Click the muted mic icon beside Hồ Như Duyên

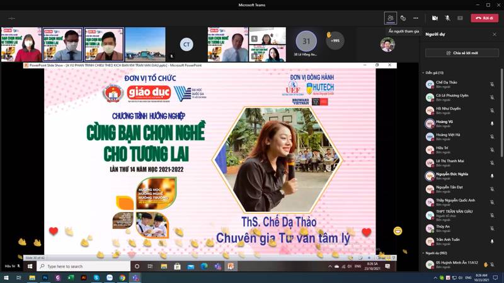pyautogui.click(x=492, y=110)
